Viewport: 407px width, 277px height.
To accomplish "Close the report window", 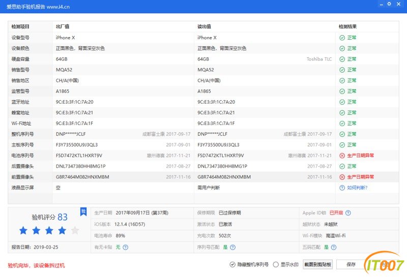I will 398,4.
